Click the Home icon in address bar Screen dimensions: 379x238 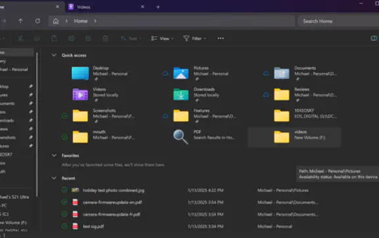(55, 21)
